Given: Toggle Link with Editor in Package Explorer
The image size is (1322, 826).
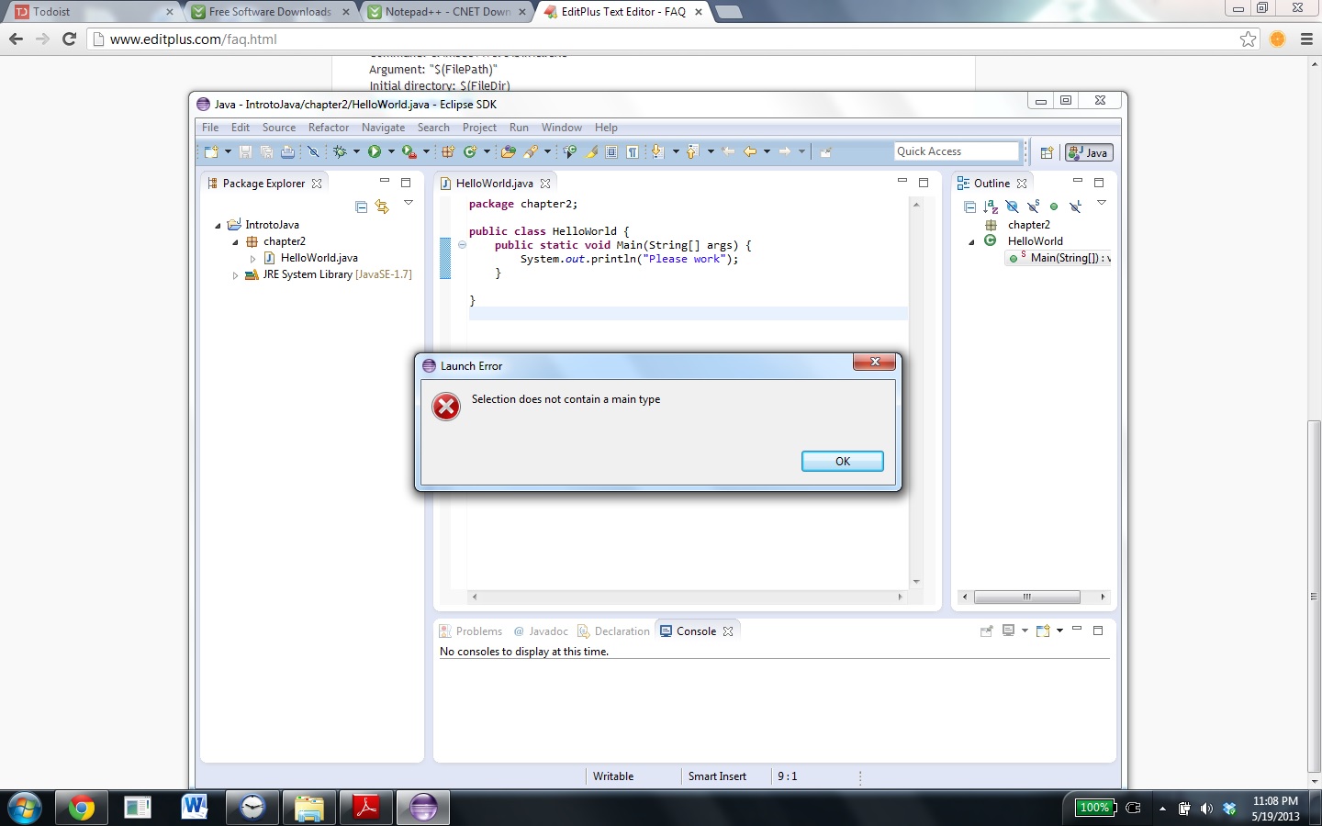Looking at the screenshot, I should [x=382, y=206].
